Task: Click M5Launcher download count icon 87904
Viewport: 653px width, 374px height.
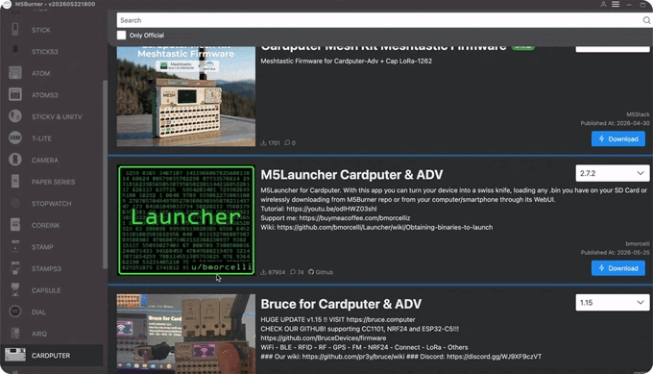Action: click(264, 272)
